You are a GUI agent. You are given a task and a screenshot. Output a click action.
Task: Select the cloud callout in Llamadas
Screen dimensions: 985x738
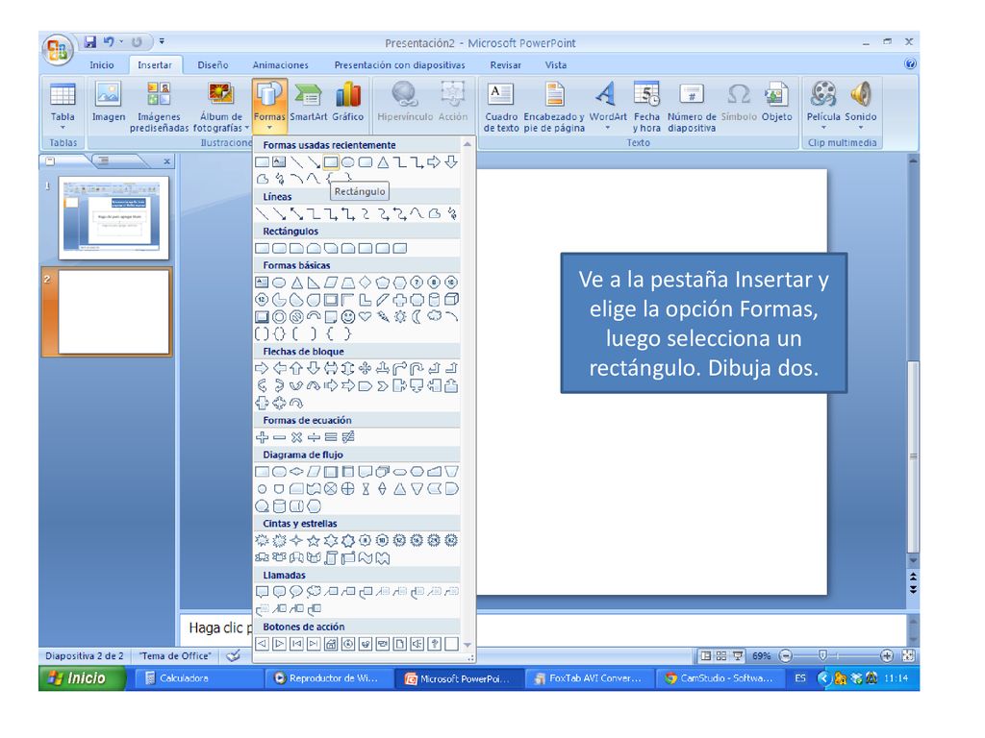pyautogui.click(x=314, y=591)
